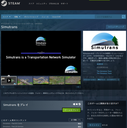
Task: Click the Steam logo in header
Action: (11, 3)
